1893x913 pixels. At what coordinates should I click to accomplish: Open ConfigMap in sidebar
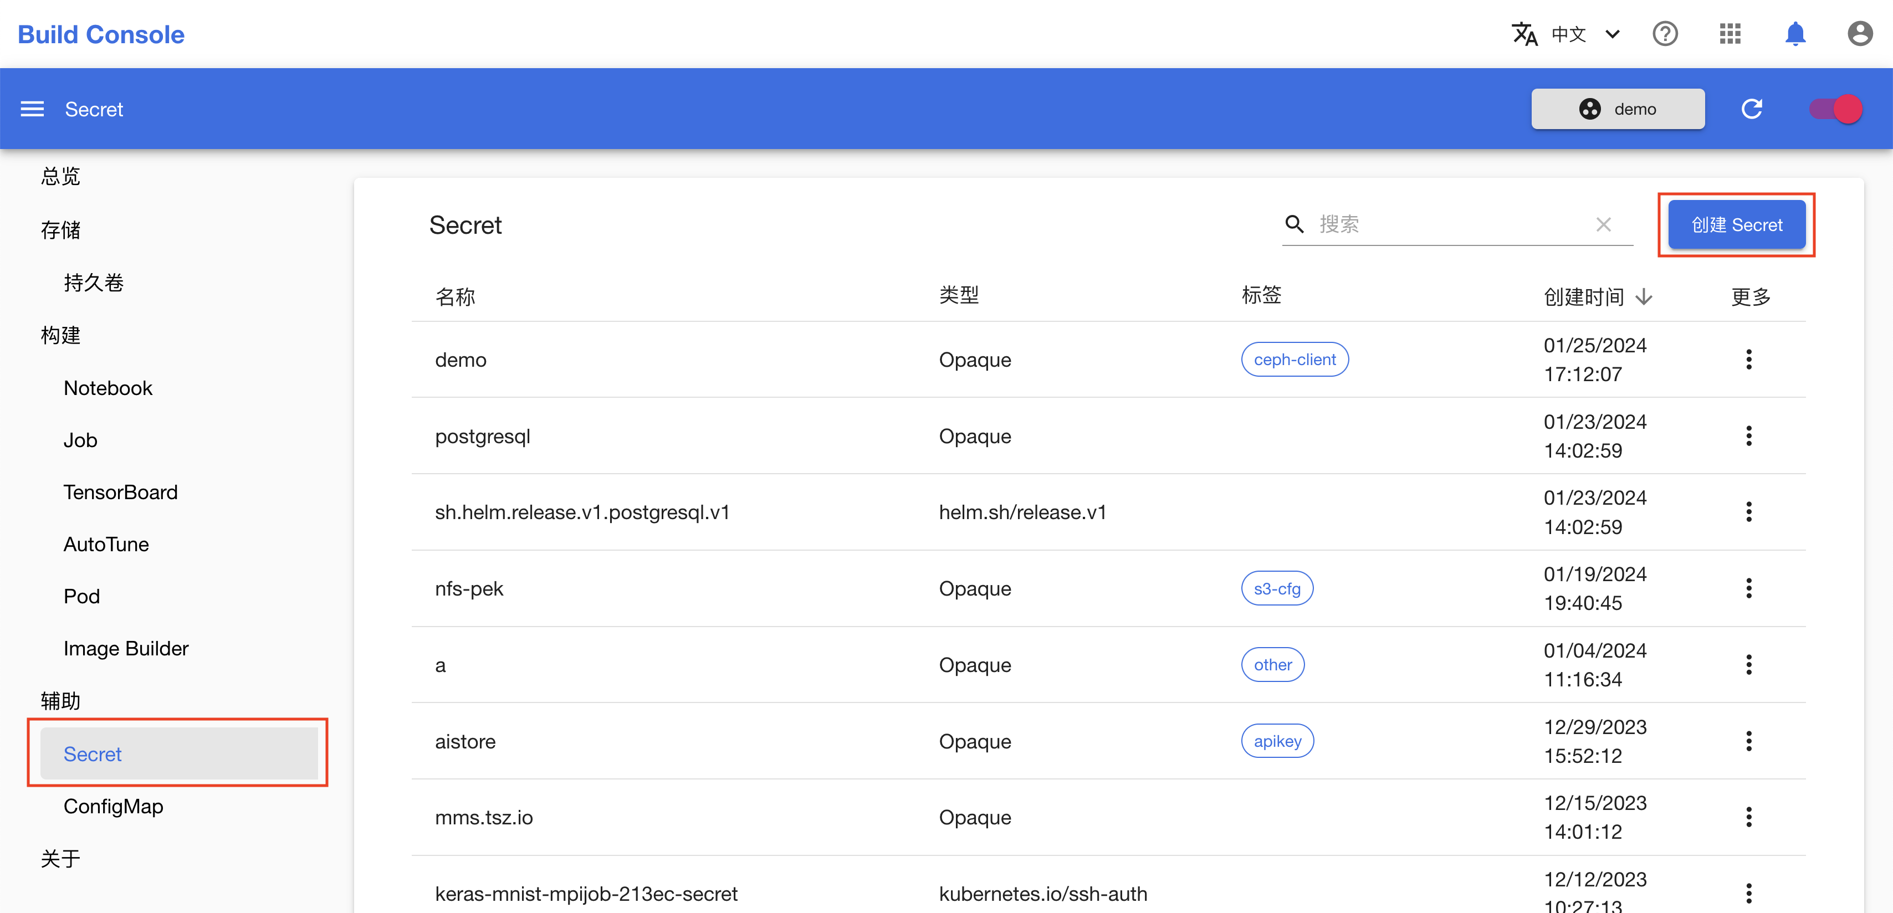click(113, 807)
